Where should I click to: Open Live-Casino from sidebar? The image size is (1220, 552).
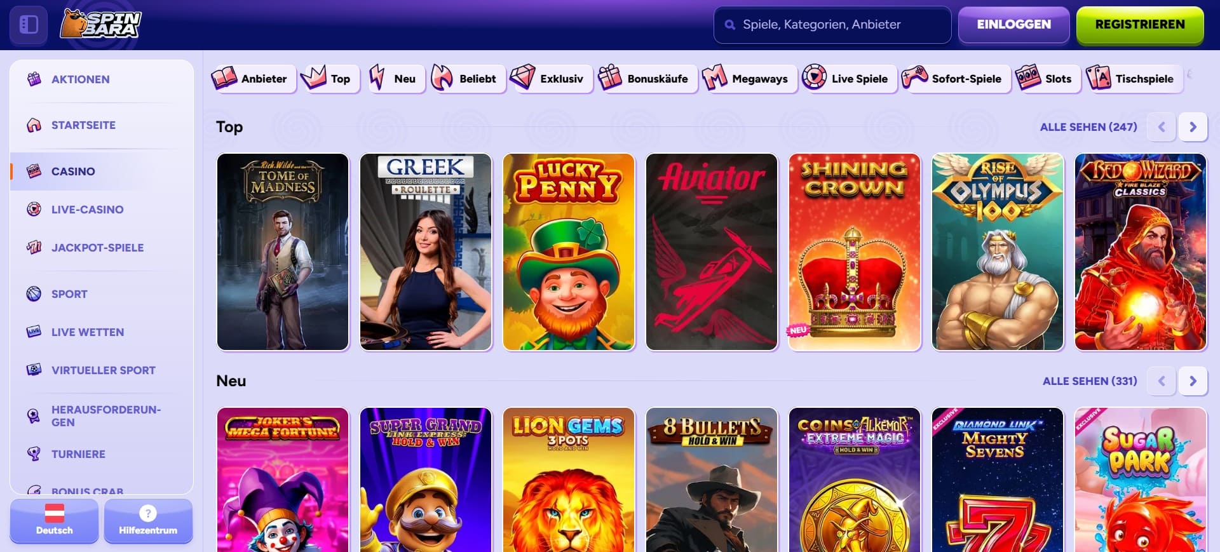click(x=87, y=210)
